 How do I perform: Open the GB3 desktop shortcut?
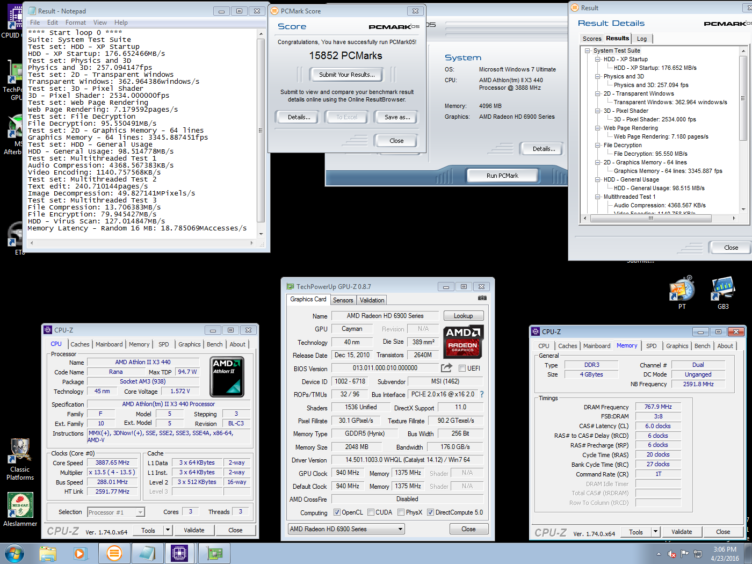(723, 293)
